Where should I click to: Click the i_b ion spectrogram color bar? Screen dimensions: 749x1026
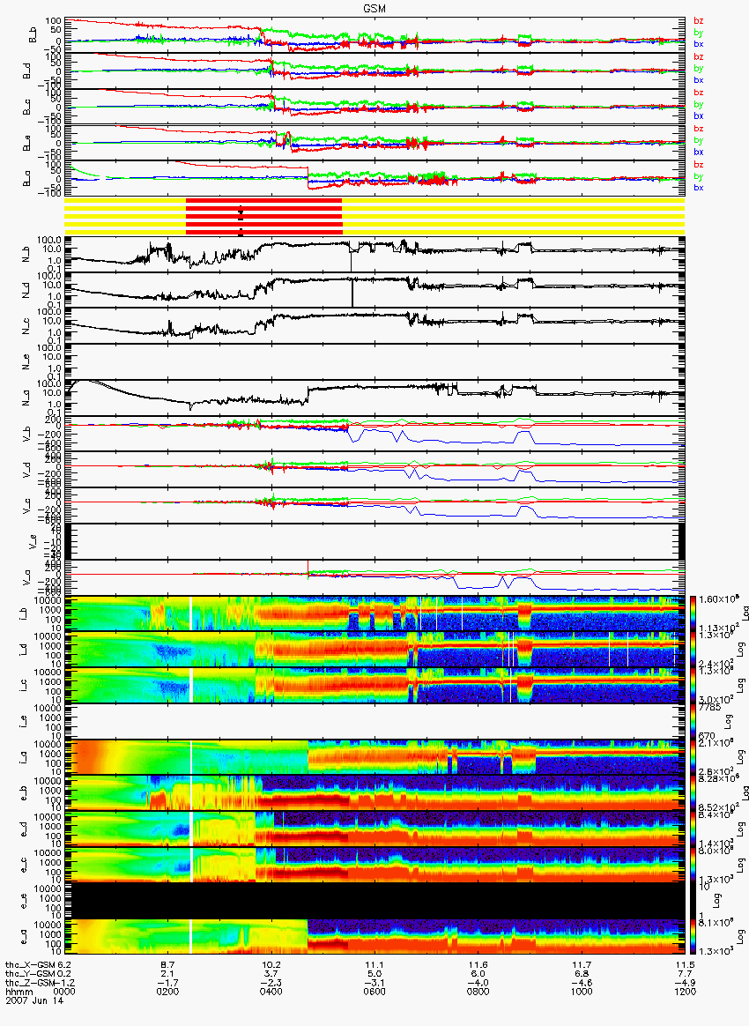click(692, 613)
